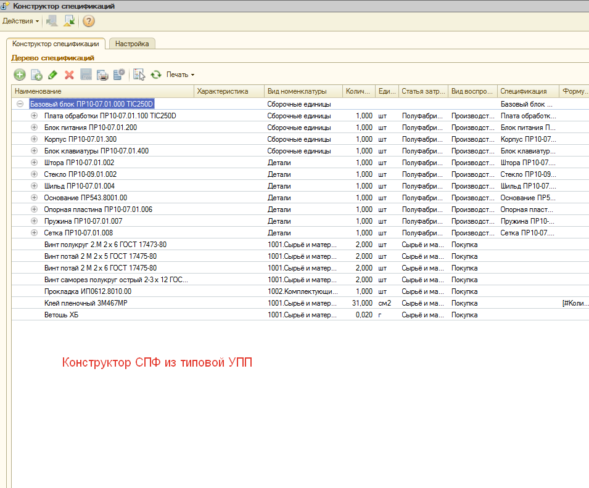Click the Колич... column header
This screenshot has width=589, height=488.
[359, 91]
